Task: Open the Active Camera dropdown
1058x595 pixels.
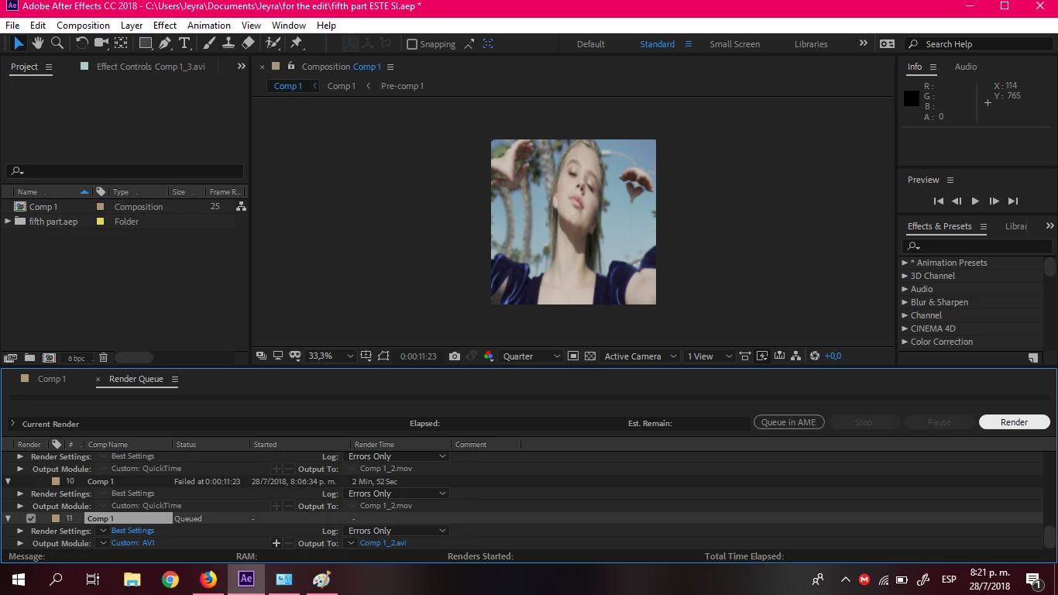Action: 641,356
